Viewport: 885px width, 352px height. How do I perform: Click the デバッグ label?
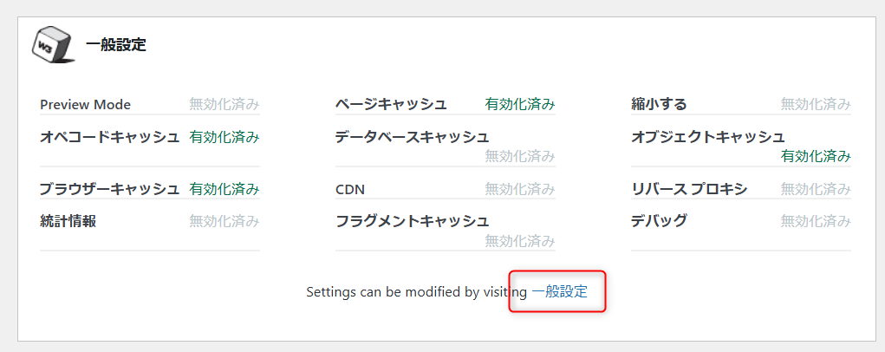[659, 221]
